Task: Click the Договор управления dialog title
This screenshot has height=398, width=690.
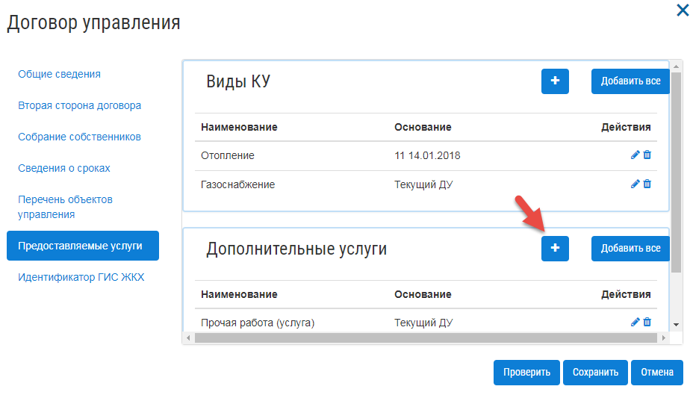Action: tap(94, 23)
